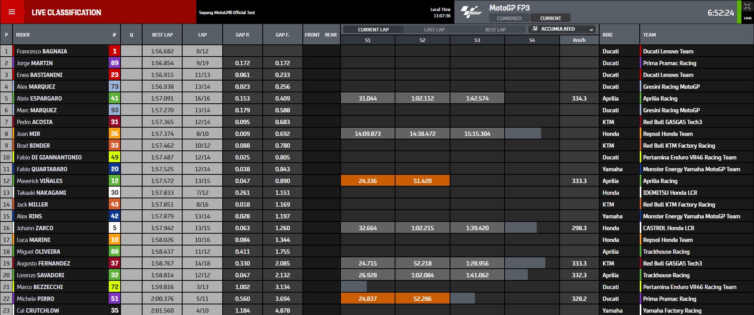
Task: Select rider Miguel OLIVEIRA
Action: click(x=38, y=252)
